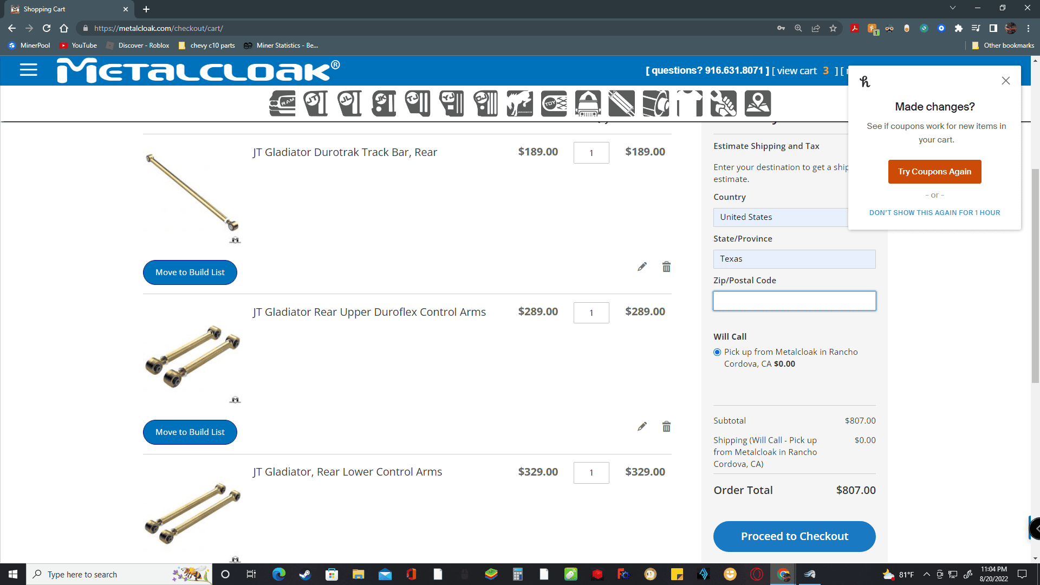Open the State/Province dropdown showing Texas
This screenshot has width=1040, height=585.
[794, 259]
